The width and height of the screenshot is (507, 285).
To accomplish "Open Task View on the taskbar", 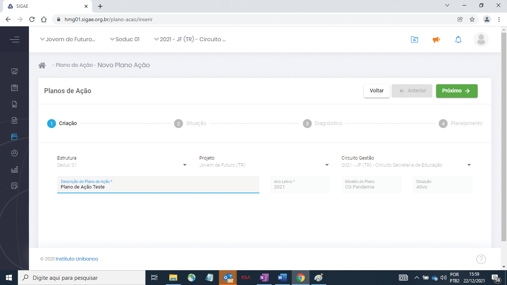I will (154, 278).
